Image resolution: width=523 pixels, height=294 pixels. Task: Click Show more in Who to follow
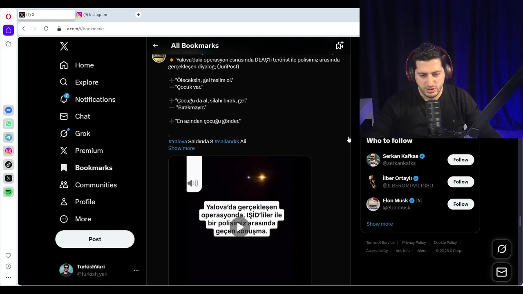pyautogui.click(x=380, y=224)
